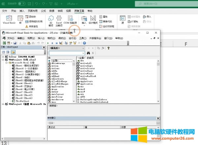Click the binoculars search icon in Object Browser
Image resolution: width=198 pixels, height=145 pixels.
click(x=88, y=53)
